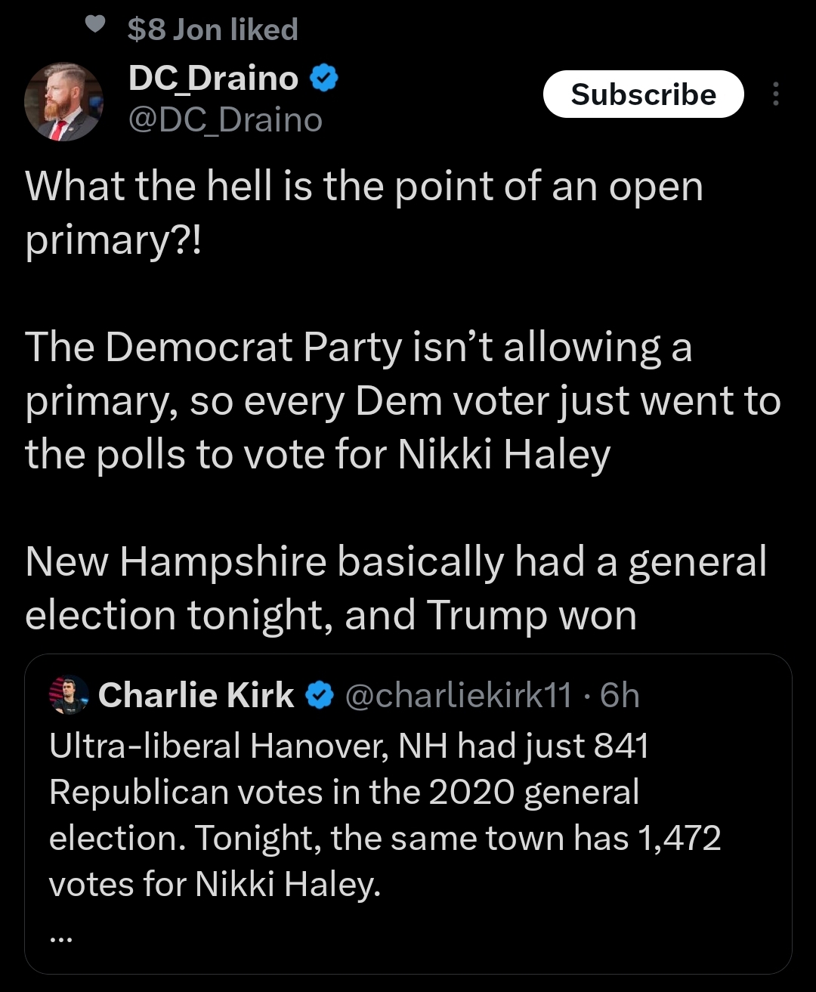This screenshot has width=816, height=992.
Task: Click Charlie Kirk's verified checkmark badge
Action: [320, 695]
